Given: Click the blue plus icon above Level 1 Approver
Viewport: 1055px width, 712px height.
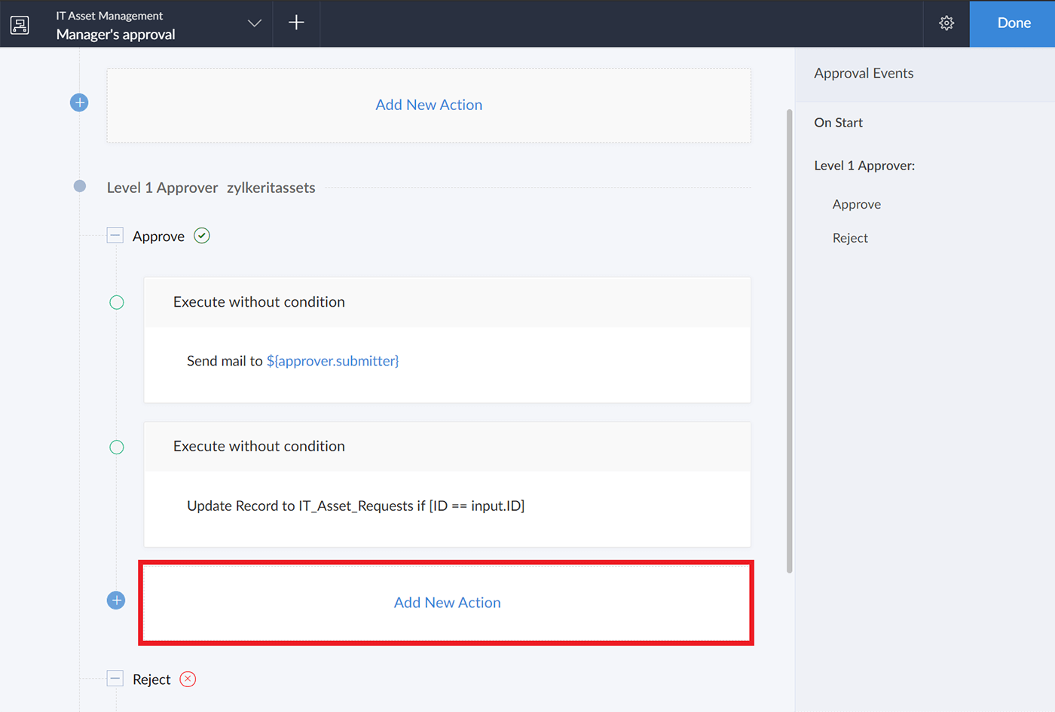Looking at the screenshot, I should pyautogui.click(x=79, y=102).
